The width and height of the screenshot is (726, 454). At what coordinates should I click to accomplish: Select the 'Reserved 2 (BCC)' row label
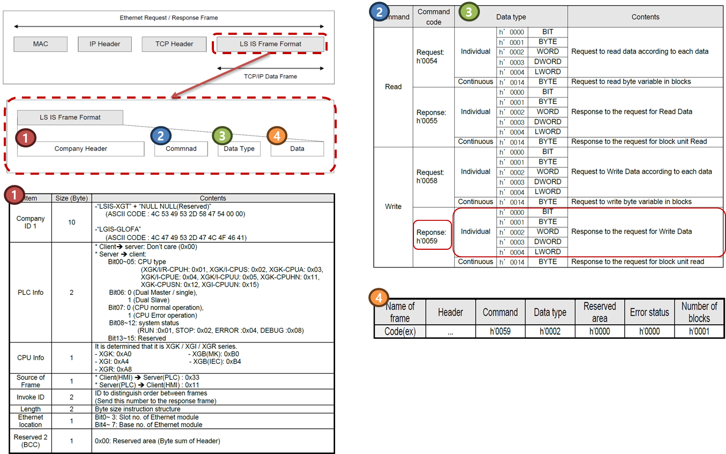click(x=31, y=441)
